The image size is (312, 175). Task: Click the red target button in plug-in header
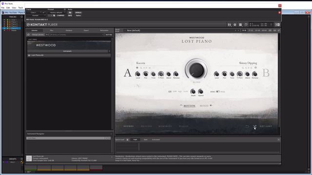[x=279, y=13]
